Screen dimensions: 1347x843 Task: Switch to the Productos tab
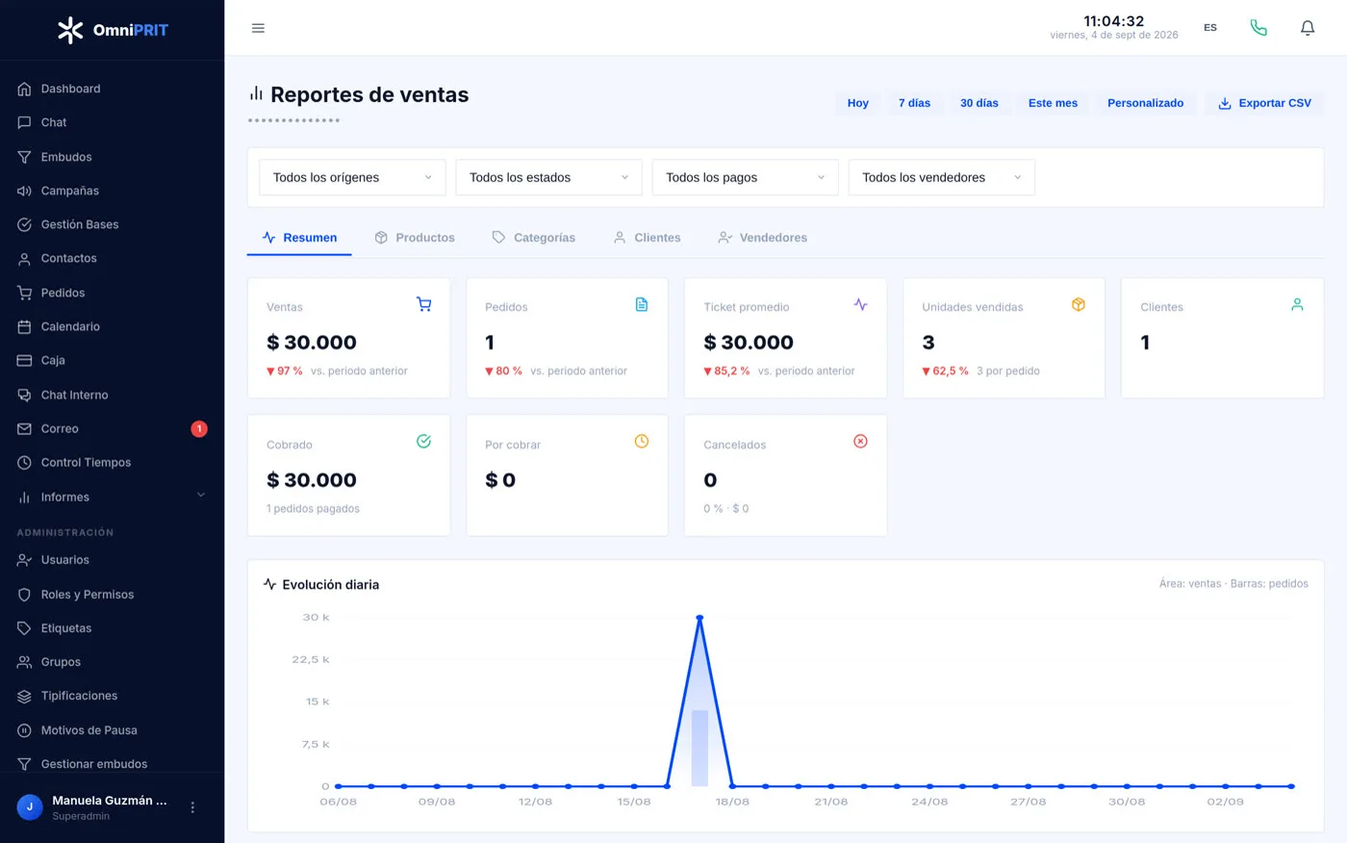pos(415,238)
